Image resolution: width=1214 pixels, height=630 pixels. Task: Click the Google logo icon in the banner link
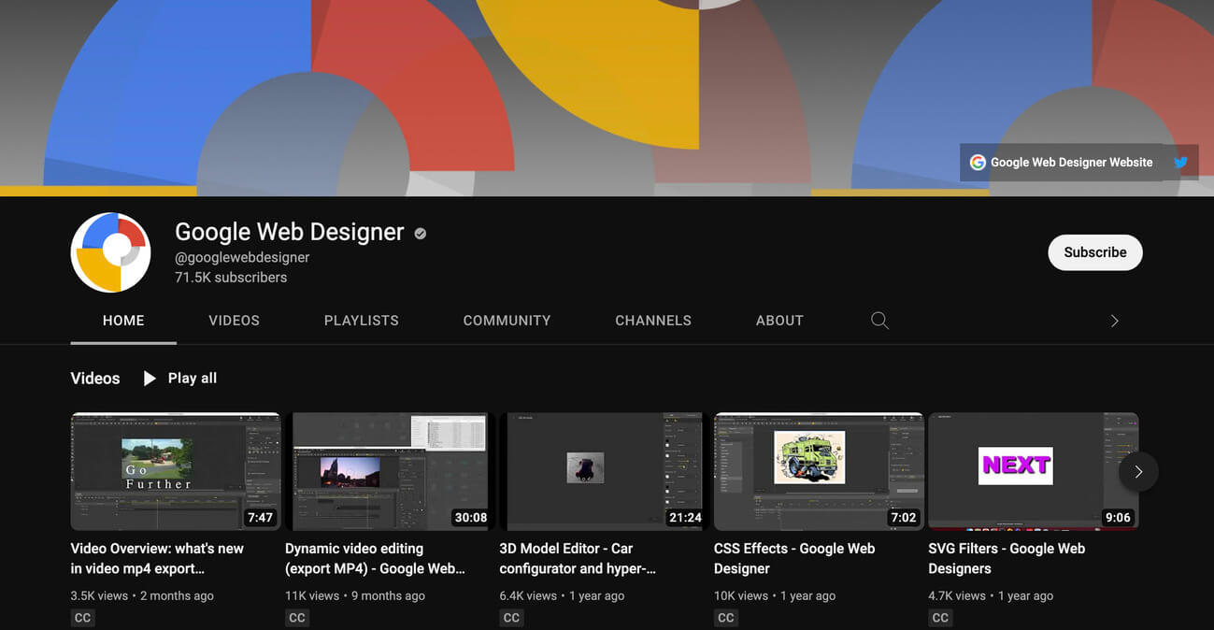tap(978, 163)
